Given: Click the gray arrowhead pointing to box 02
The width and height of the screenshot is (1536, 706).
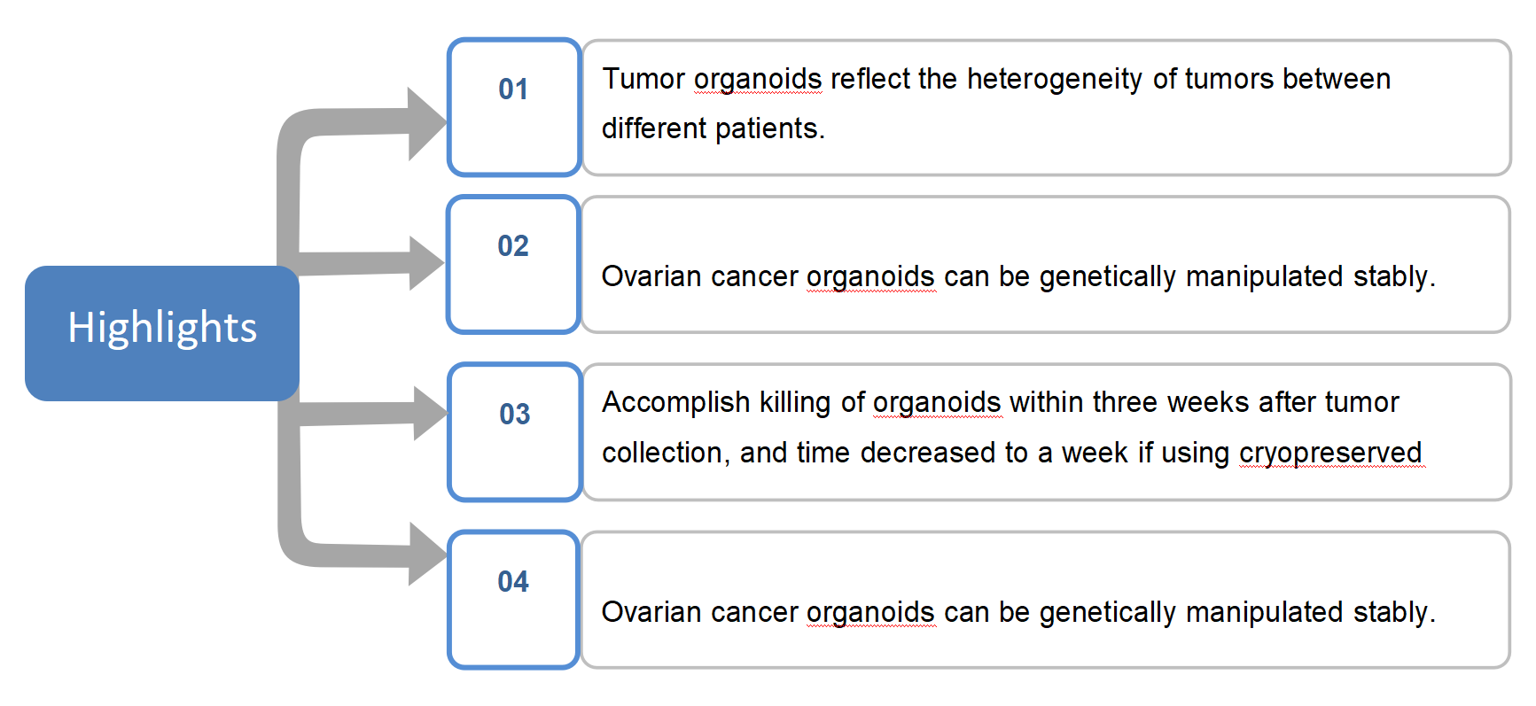Looking at the screenshot, I should click(426, 263).
